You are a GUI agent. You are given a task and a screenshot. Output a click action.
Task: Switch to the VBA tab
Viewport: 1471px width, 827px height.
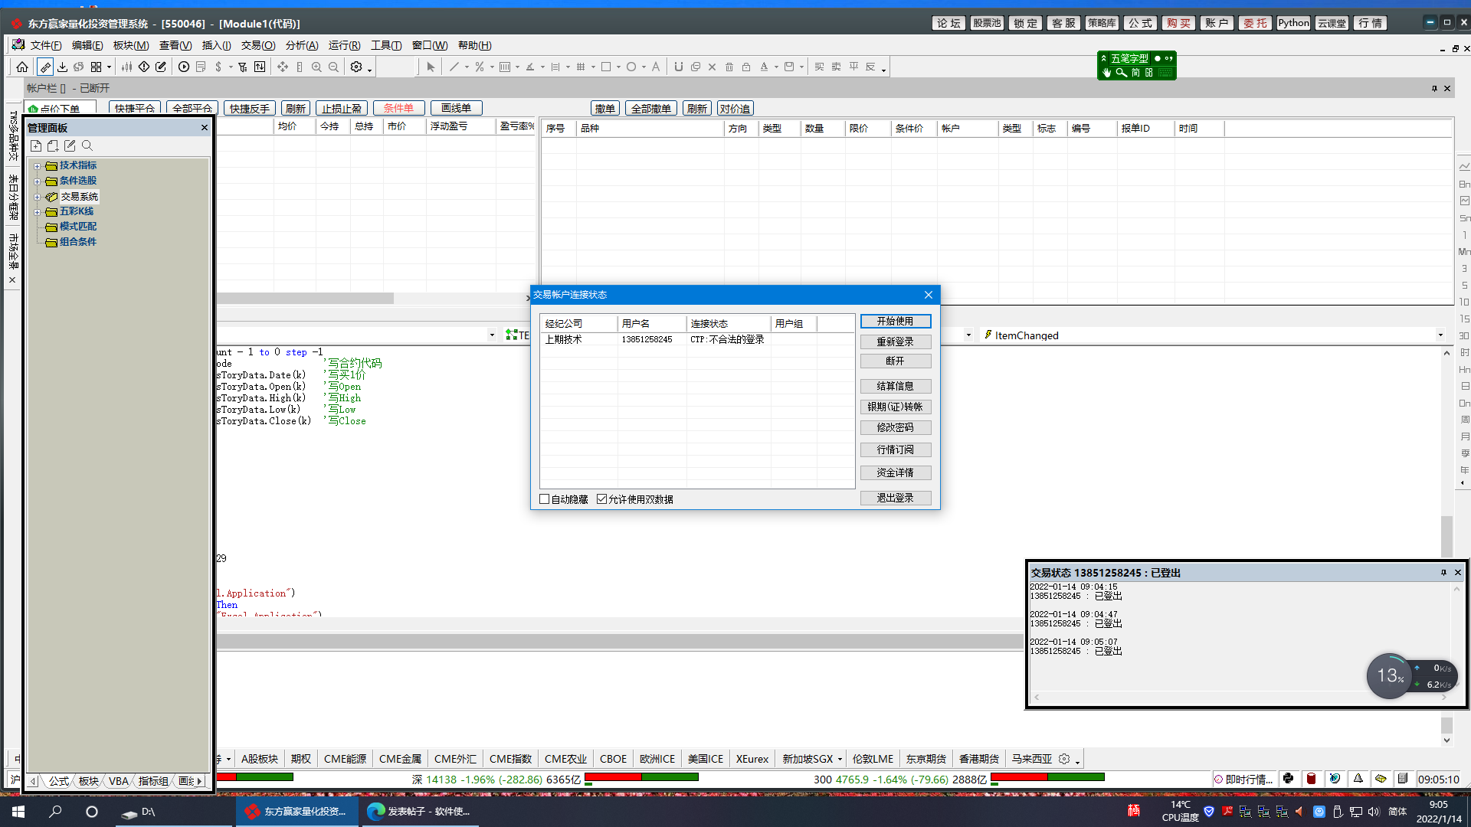[x=119, y=781]
